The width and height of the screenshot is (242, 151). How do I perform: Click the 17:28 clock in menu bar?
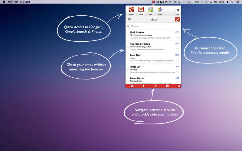pos(221,2)
